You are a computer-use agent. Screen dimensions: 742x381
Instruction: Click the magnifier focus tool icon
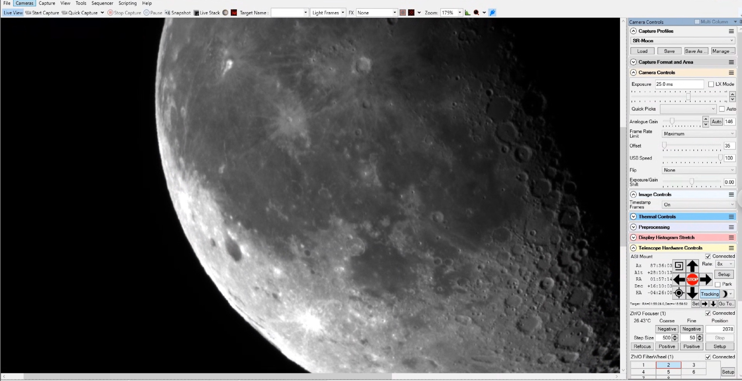click(x=476, y=12)
